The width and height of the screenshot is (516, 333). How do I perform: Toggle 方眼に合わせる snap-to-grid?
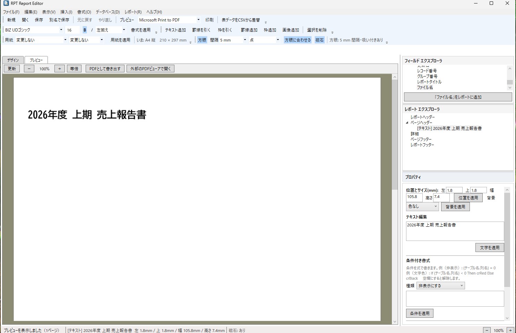(x=298, y=40)
